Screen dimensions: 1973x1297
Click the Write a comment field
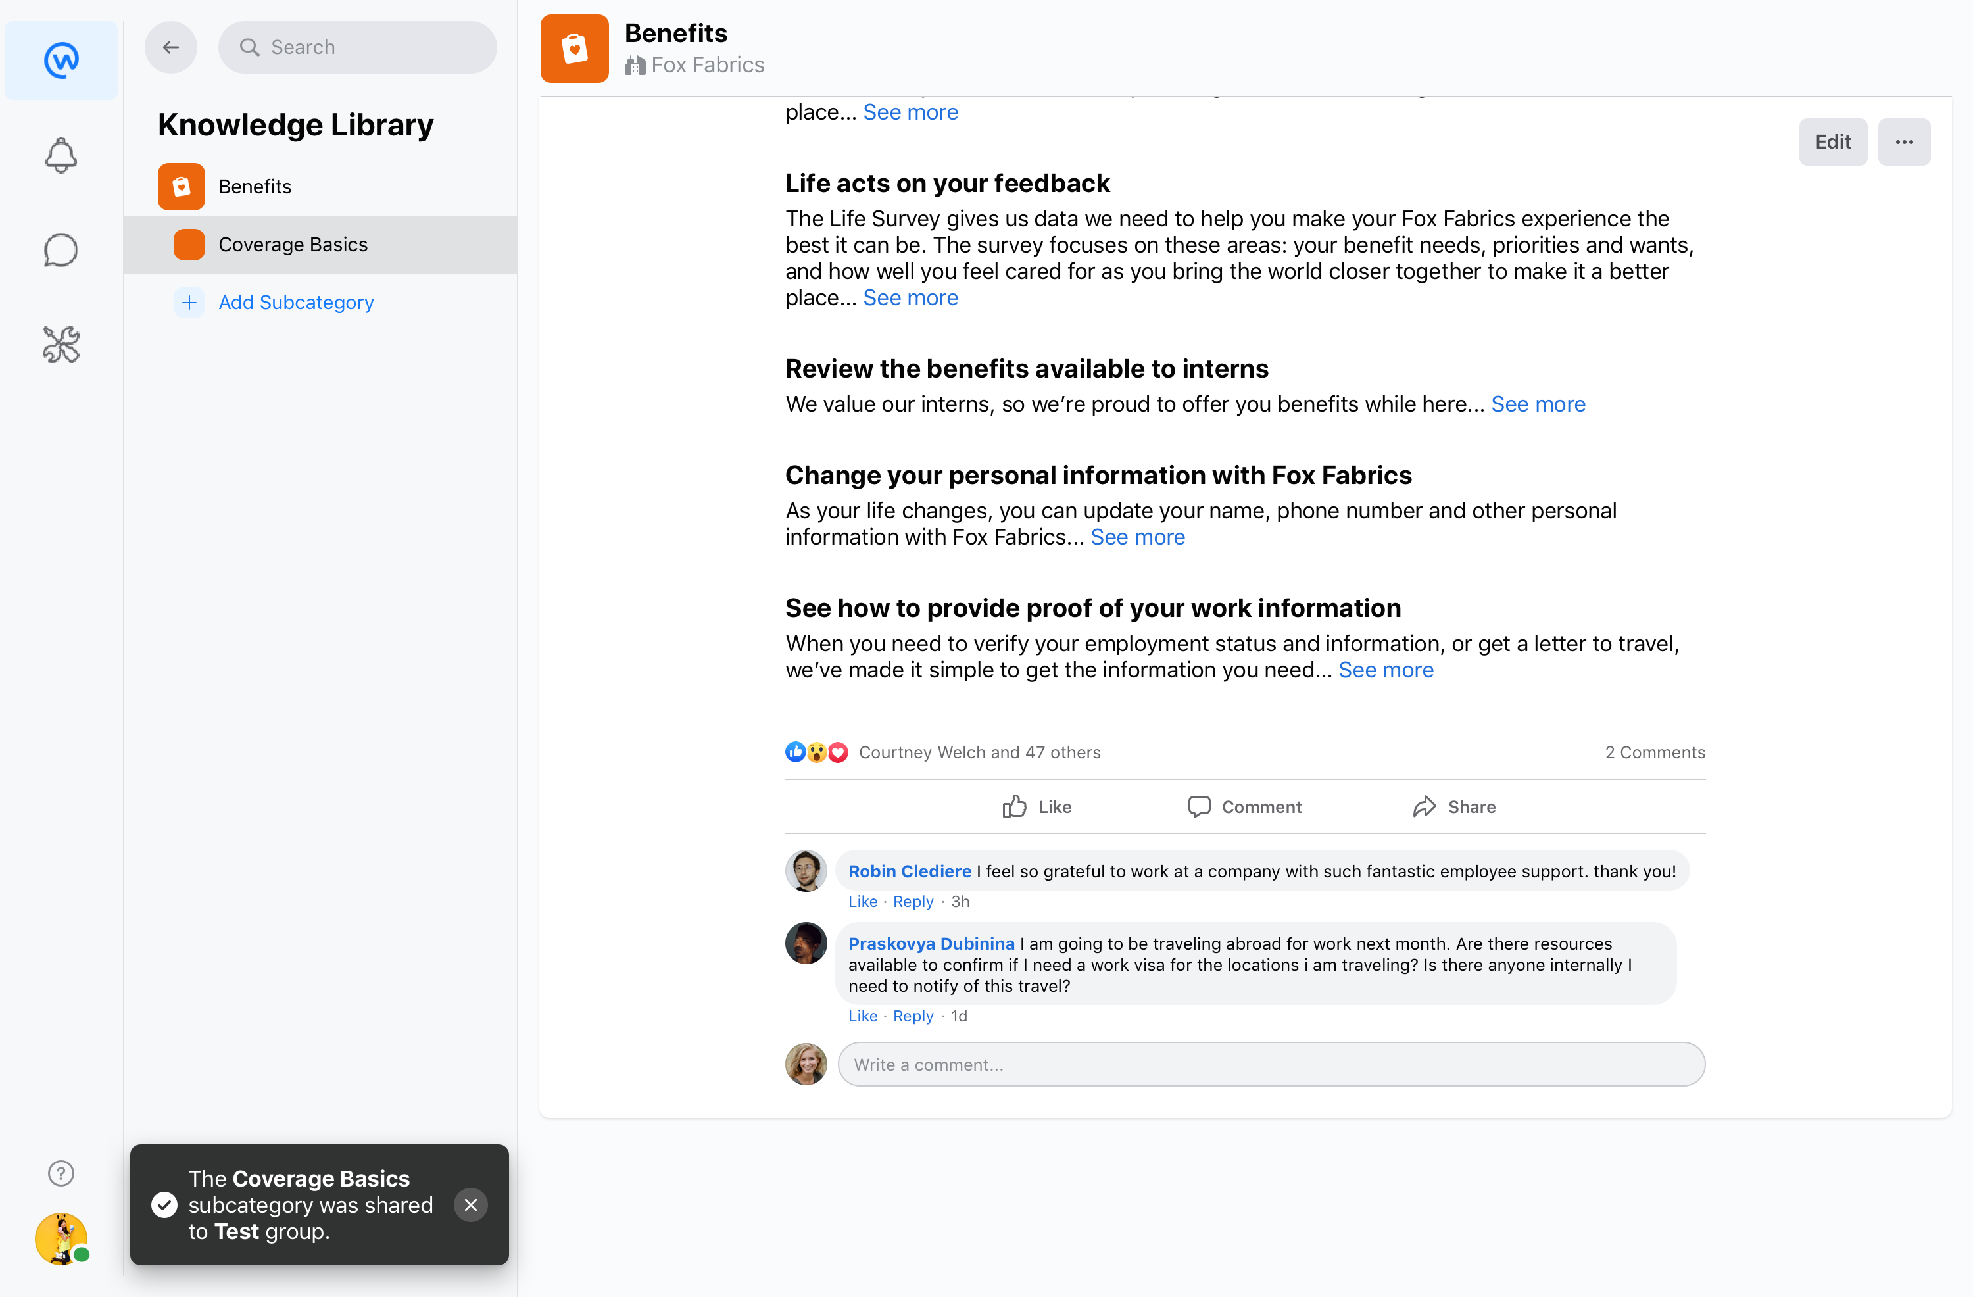point(1272,1064)
